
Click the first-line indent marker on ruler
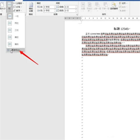[81, 17]
